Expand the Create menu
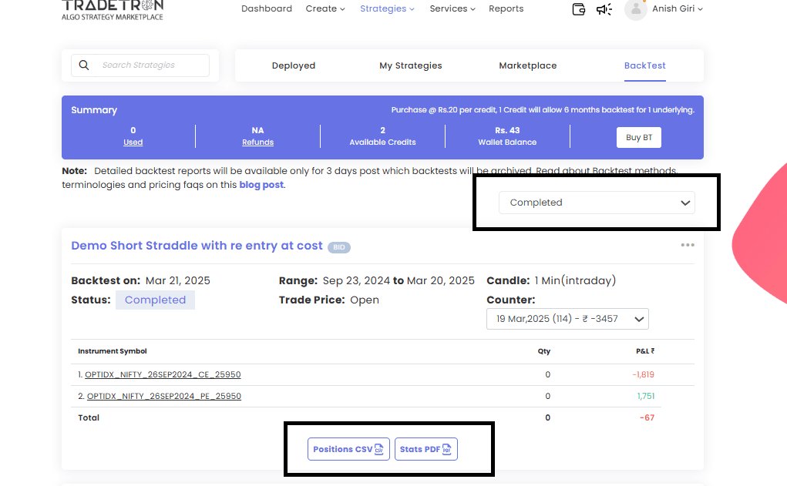 pyautogui.click(x=325, y=9)
